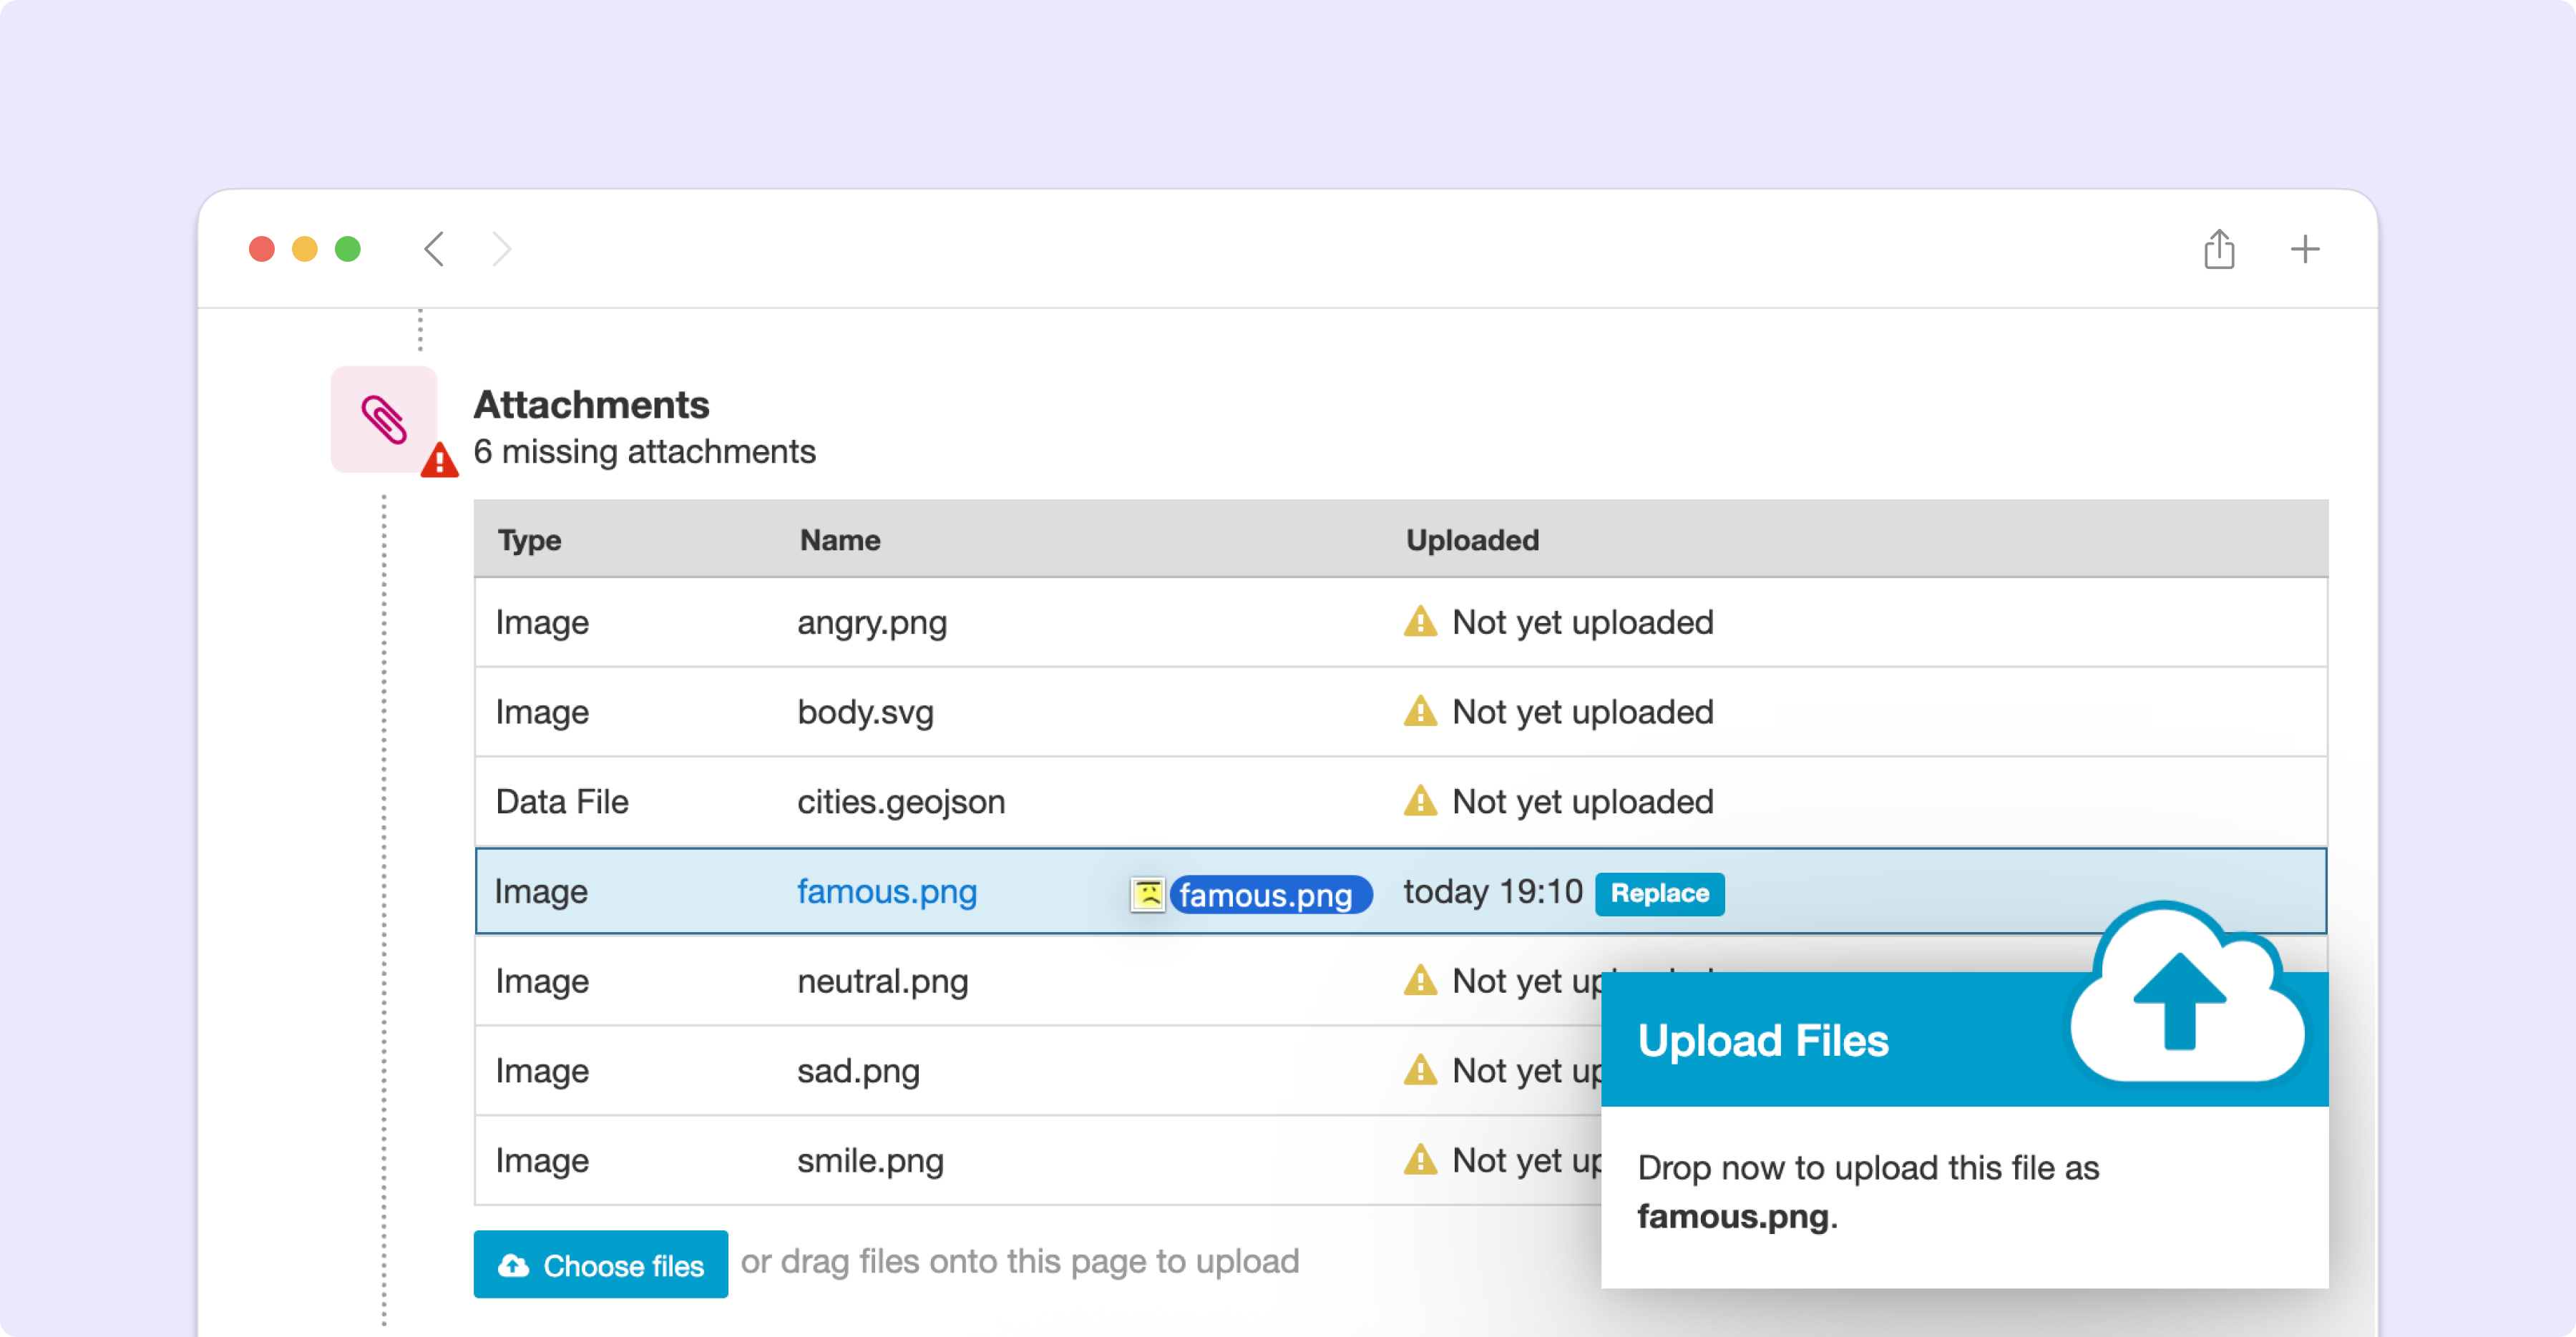Click warning icon in neutral.png row
This screenshot has width=2576, height=1337.
(x=1420, y=980)
